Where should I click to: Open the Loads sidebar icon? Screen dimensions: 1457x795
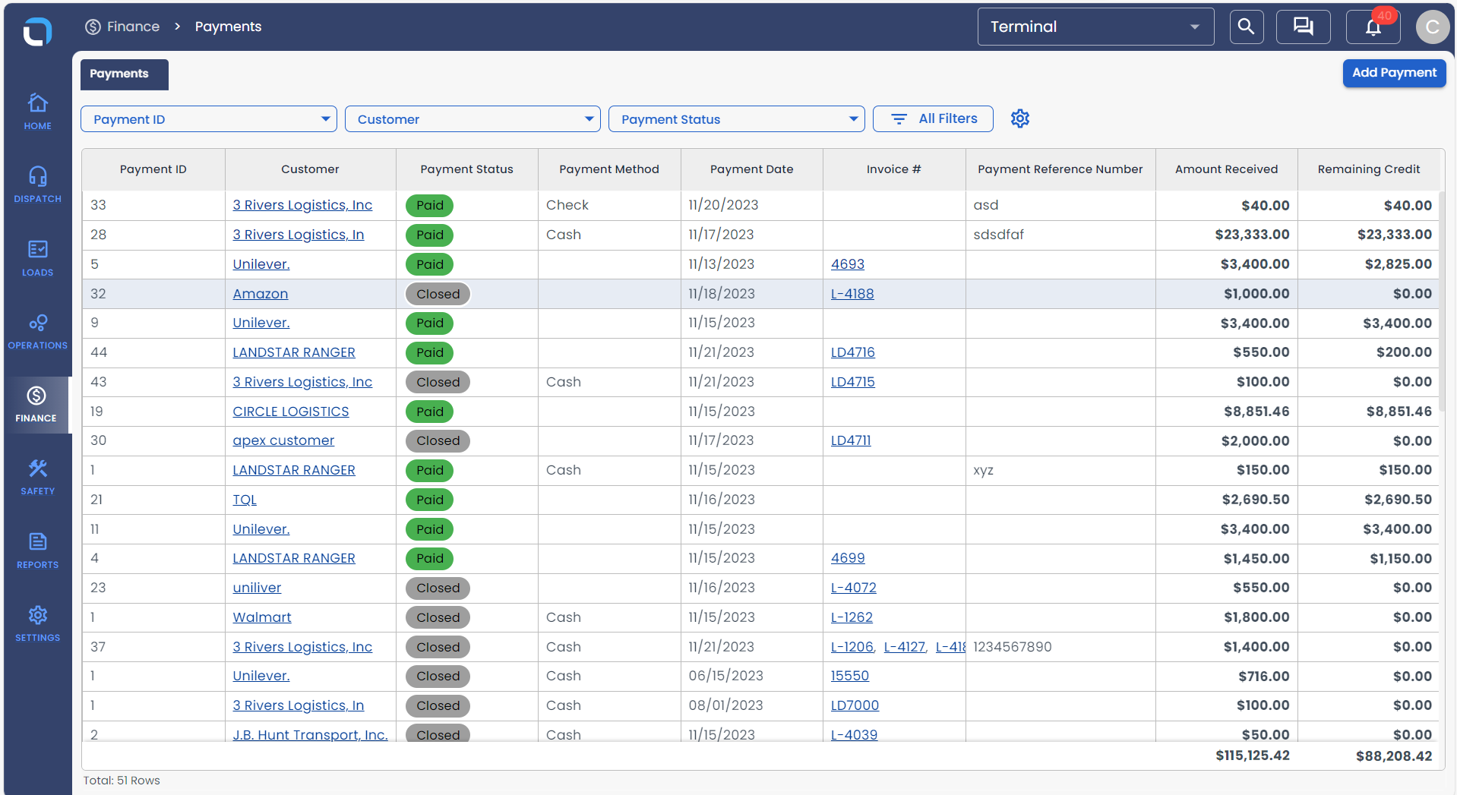(37, 258)
